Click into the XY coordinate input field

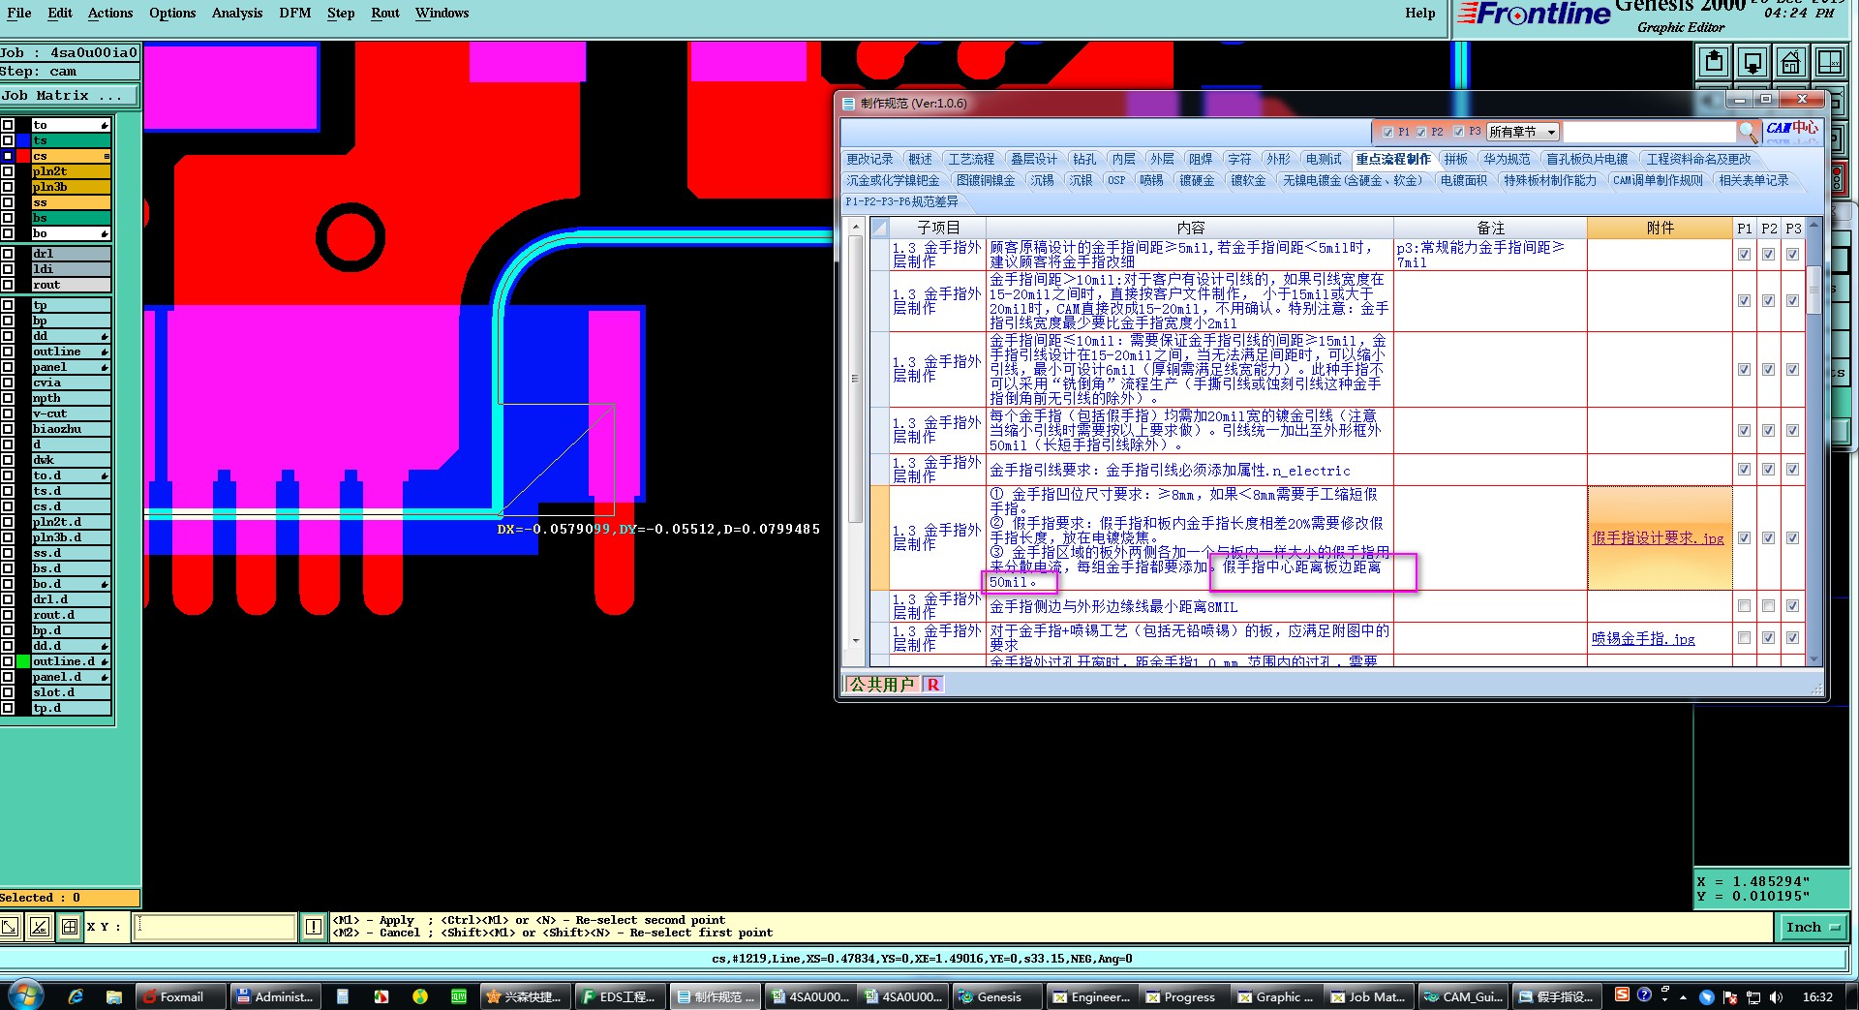[x=215, y=927]
